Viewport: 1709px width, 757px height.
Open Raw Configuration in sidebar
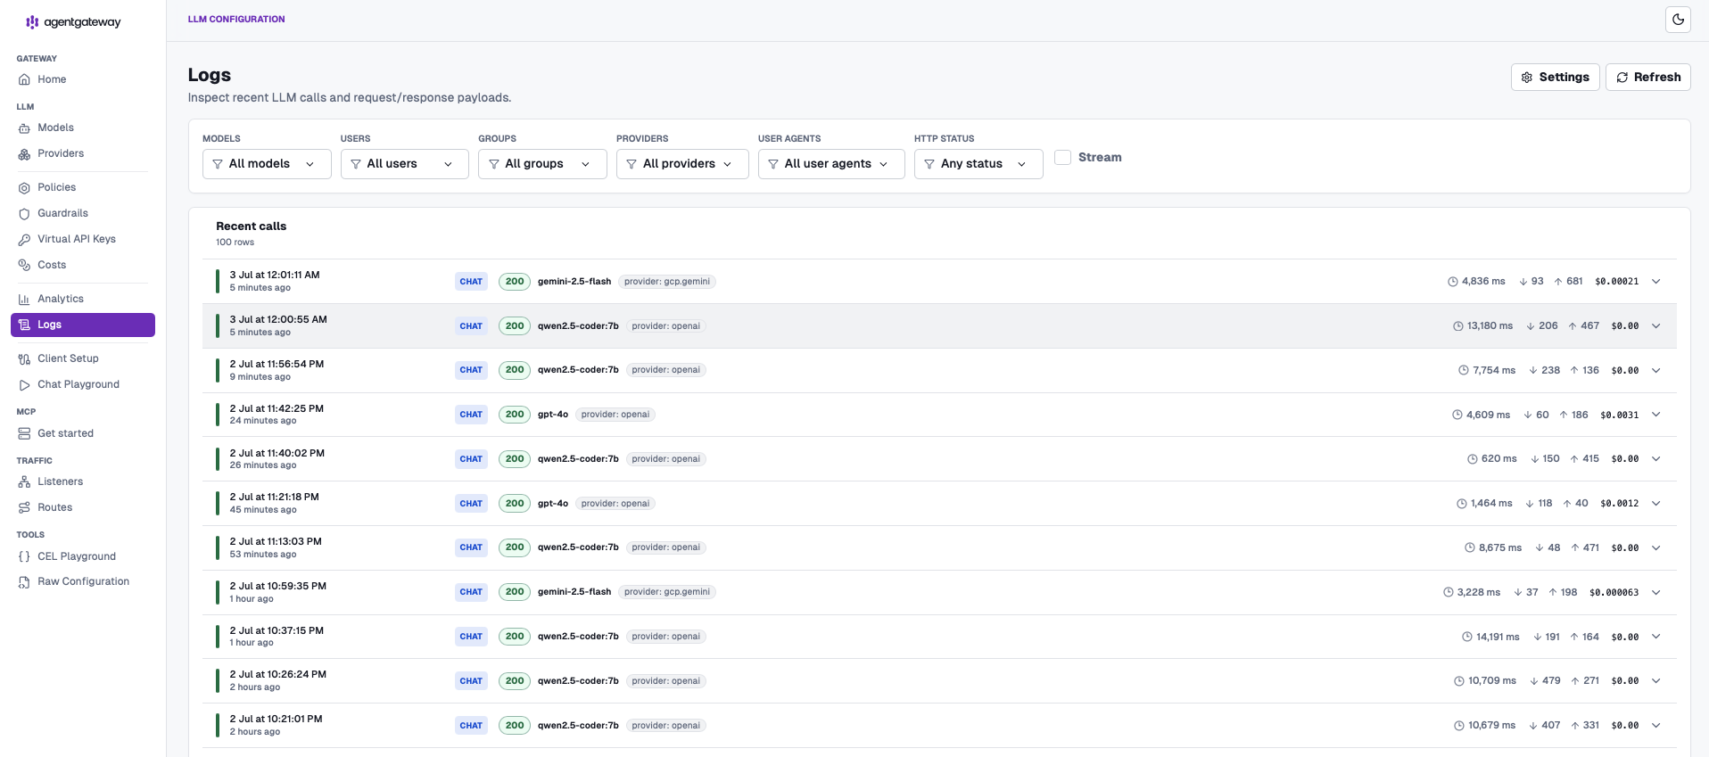83,581
